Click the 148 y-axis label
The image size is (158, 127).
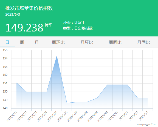(x=5, y=108)
